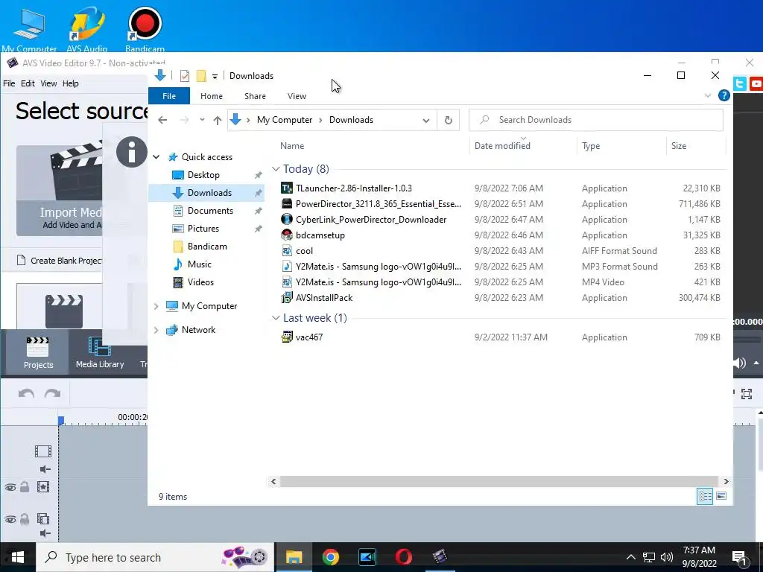The width and height of the screenshot is (763, 572).
Task: Expand Network in navigation pane
Action: (156, 330)
